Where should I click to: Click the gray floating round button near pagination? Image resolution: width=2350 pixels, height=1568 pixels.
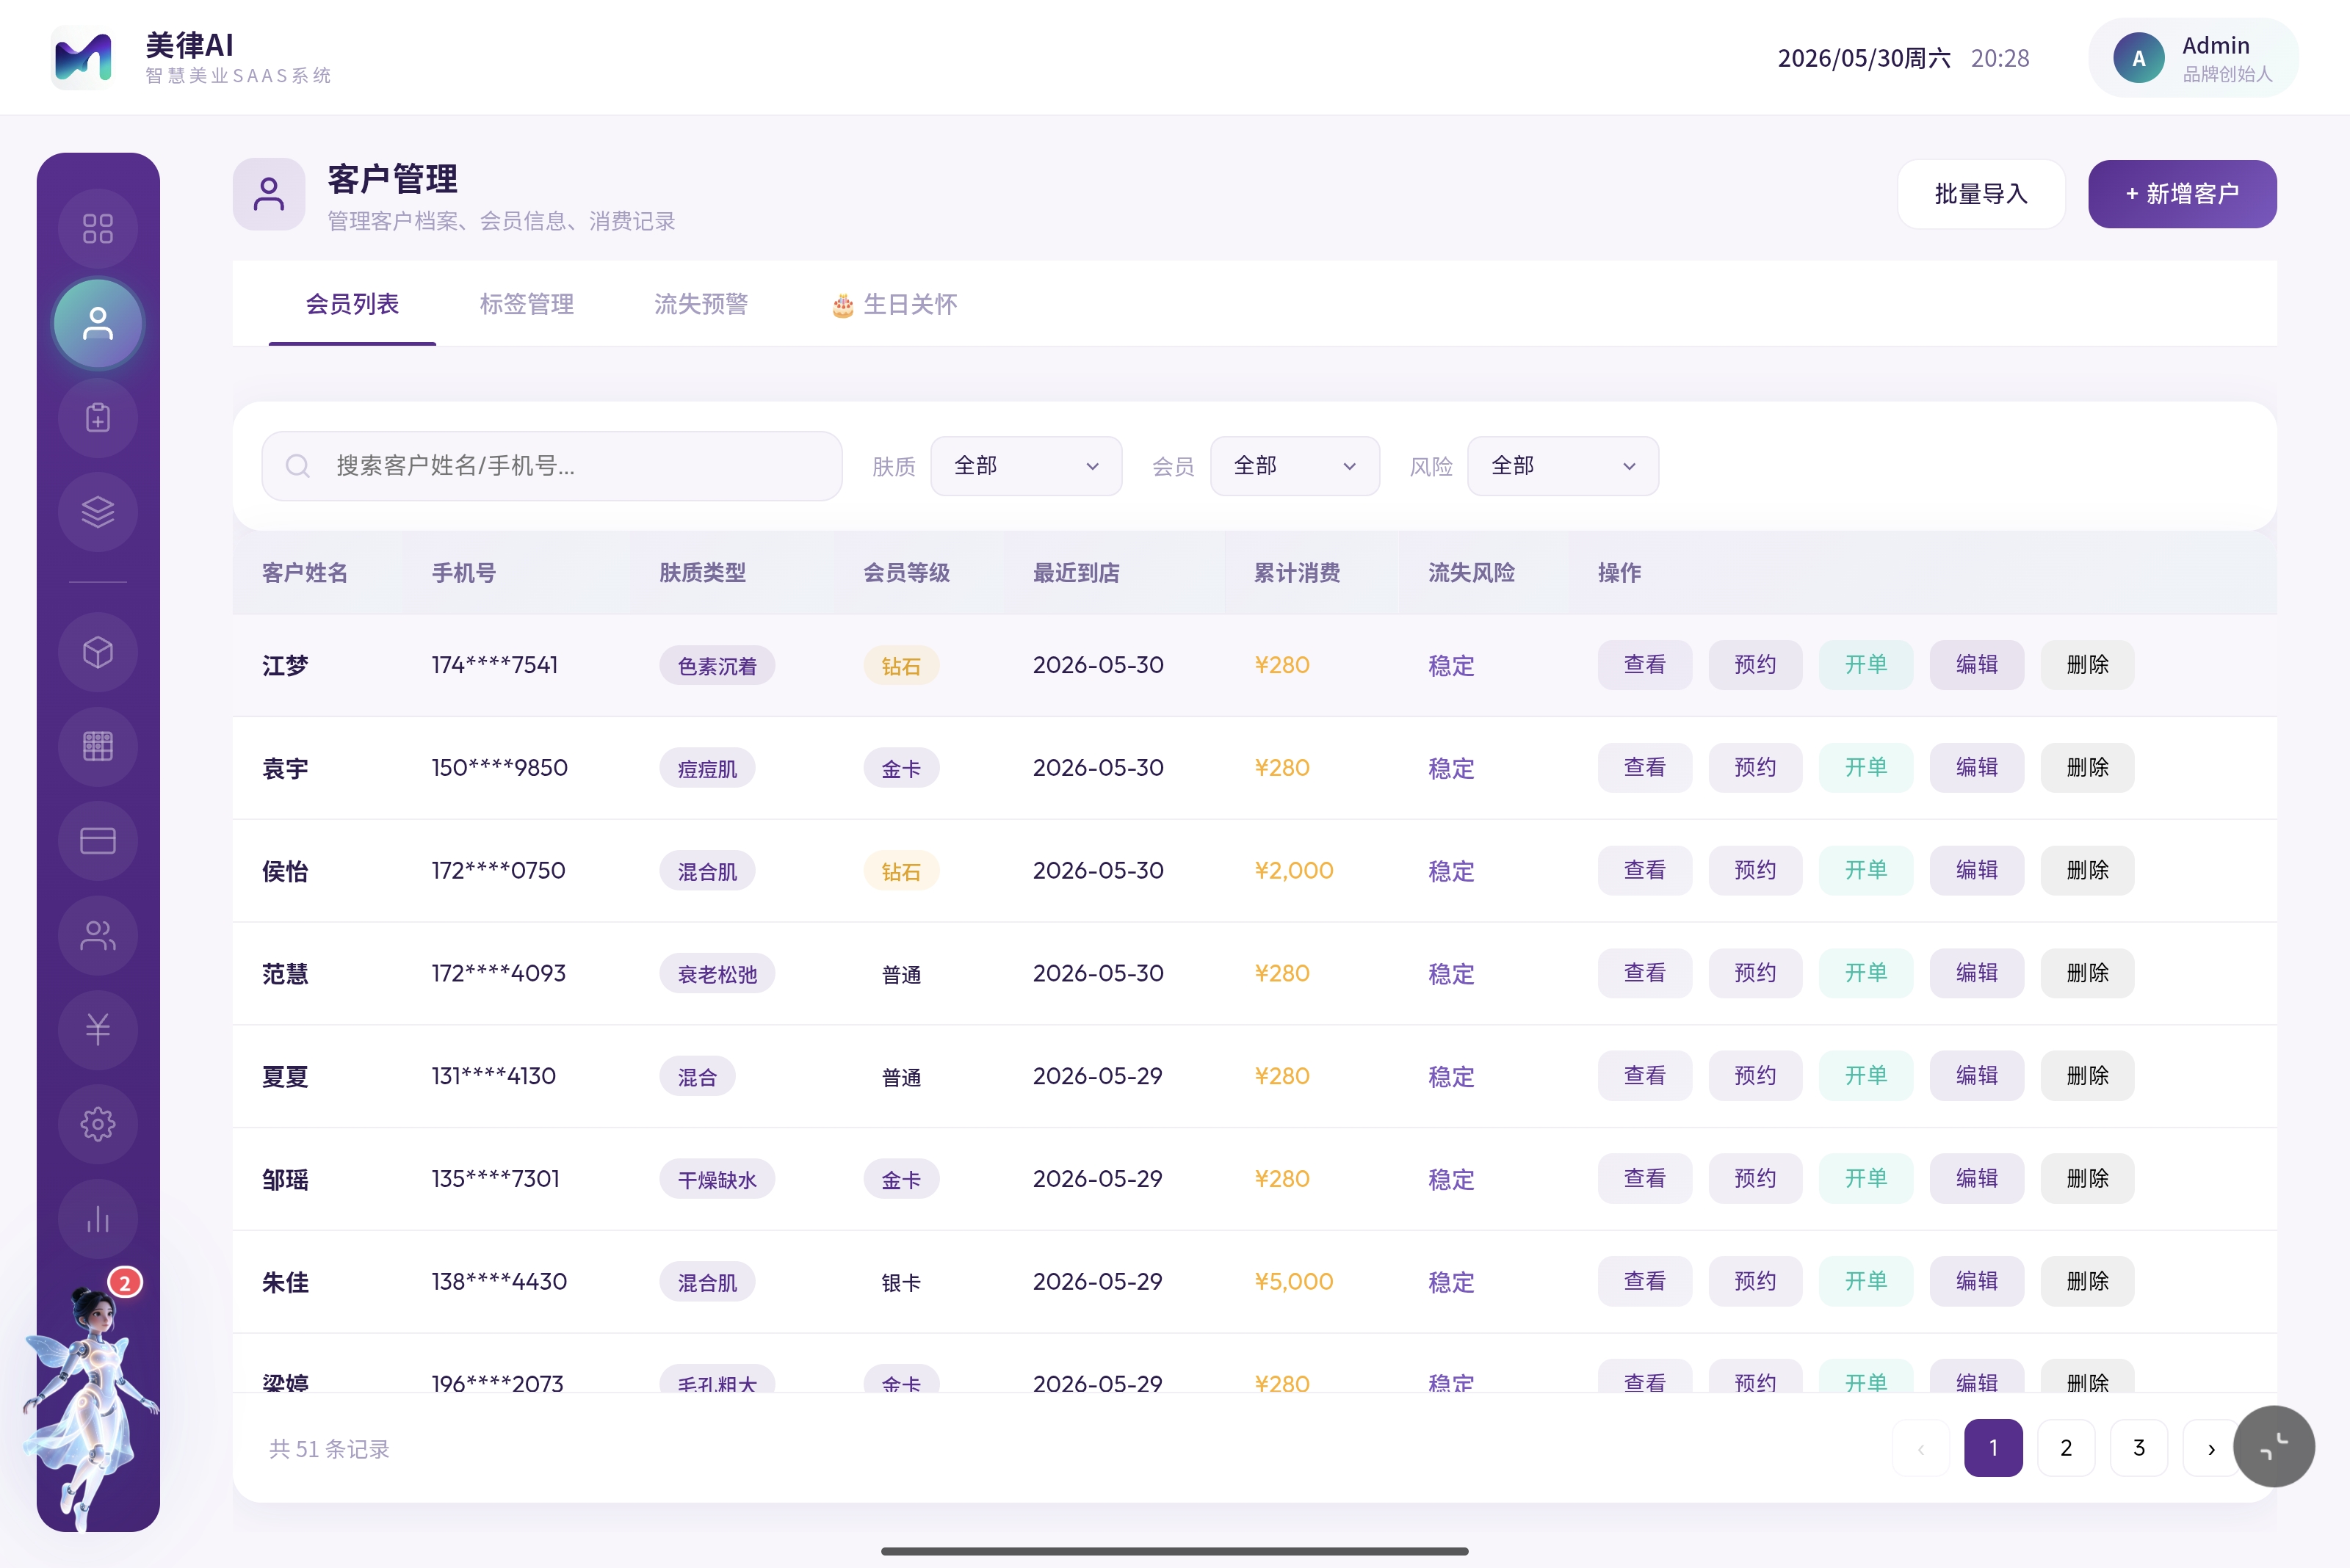pyautogui.click(x=2274, y=1446)
